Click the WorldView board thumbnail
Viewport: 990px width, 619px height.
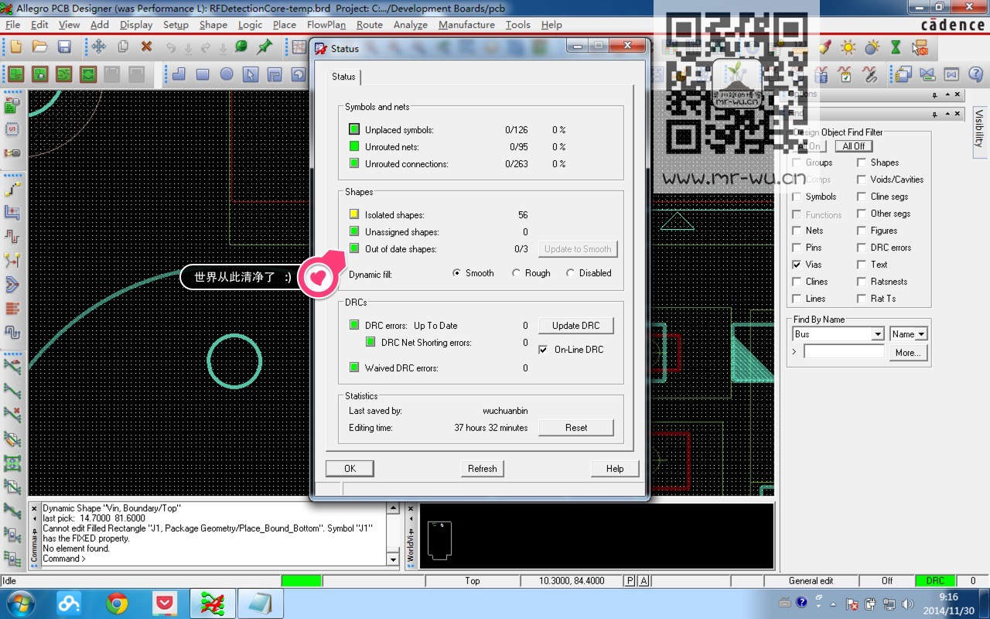(x=439, y=540)
